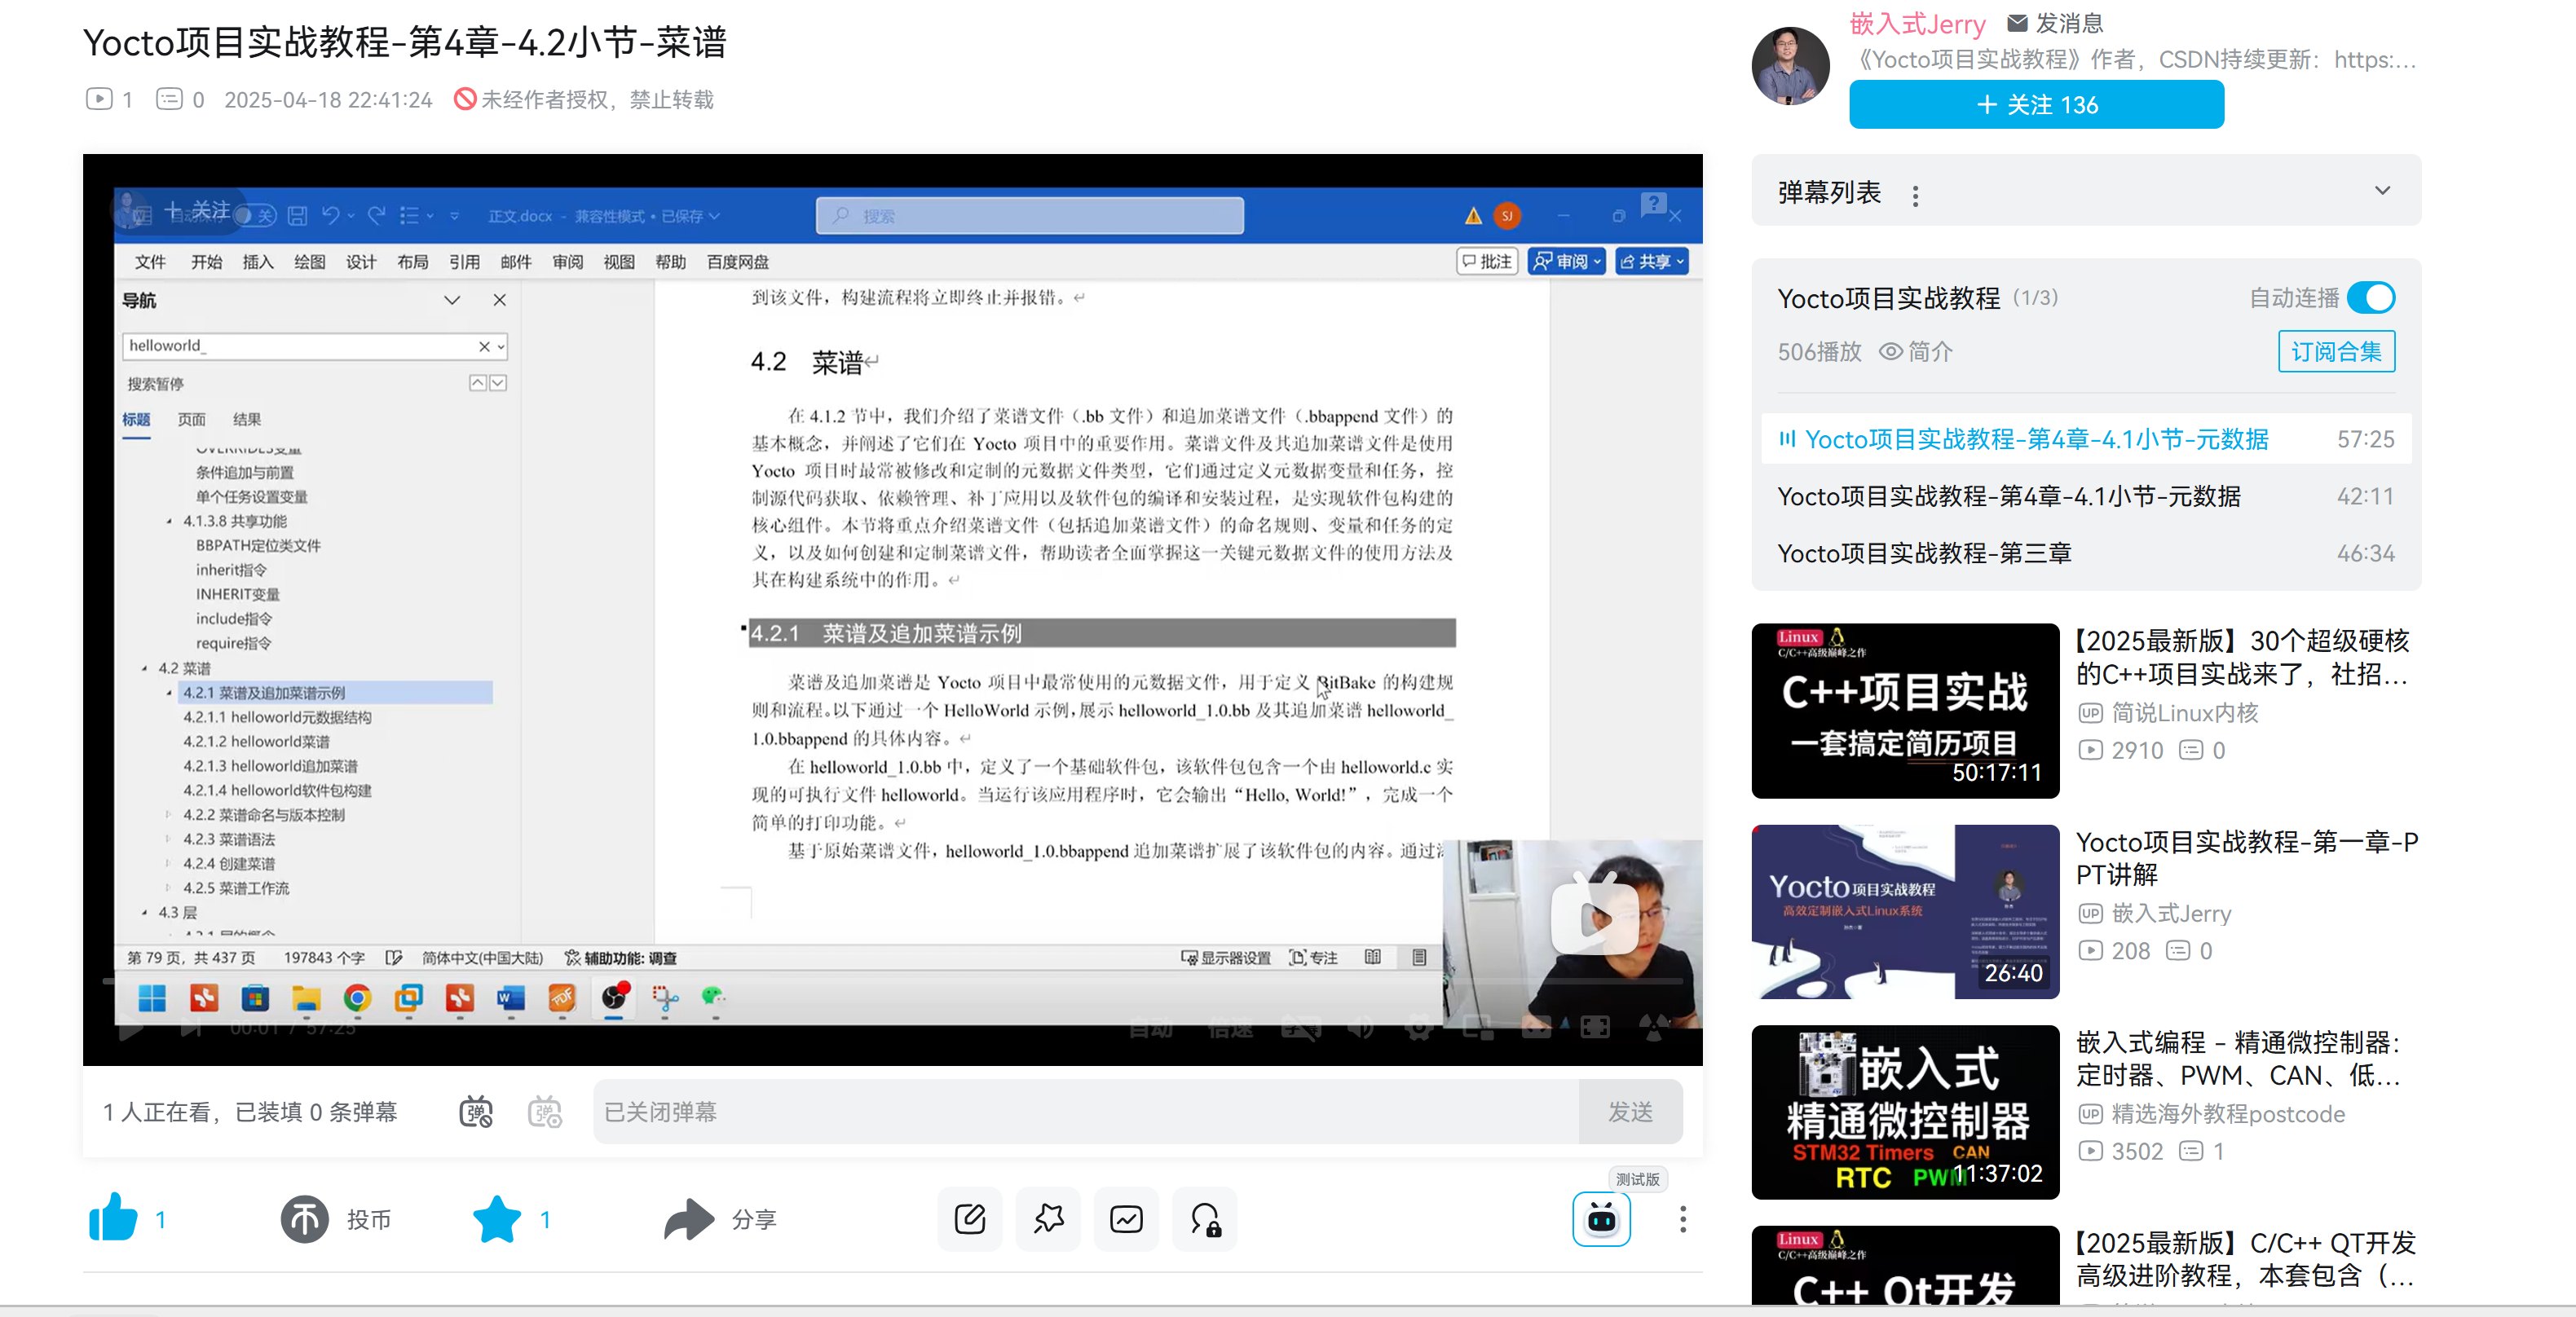This screenshot has height=1317, width=2576.
Task: Click the share arrow icon
Action: pos(688,1219)
